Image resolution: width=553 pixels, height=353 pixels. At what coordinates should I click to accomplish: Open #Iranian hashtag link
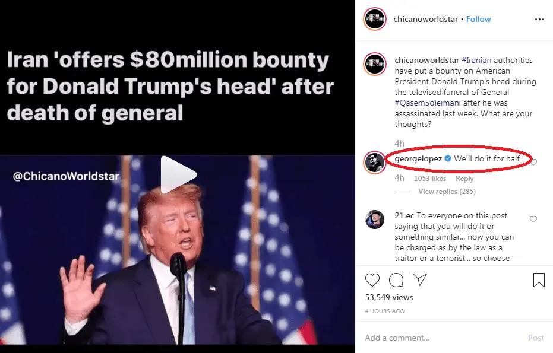(x=476, y=61)
